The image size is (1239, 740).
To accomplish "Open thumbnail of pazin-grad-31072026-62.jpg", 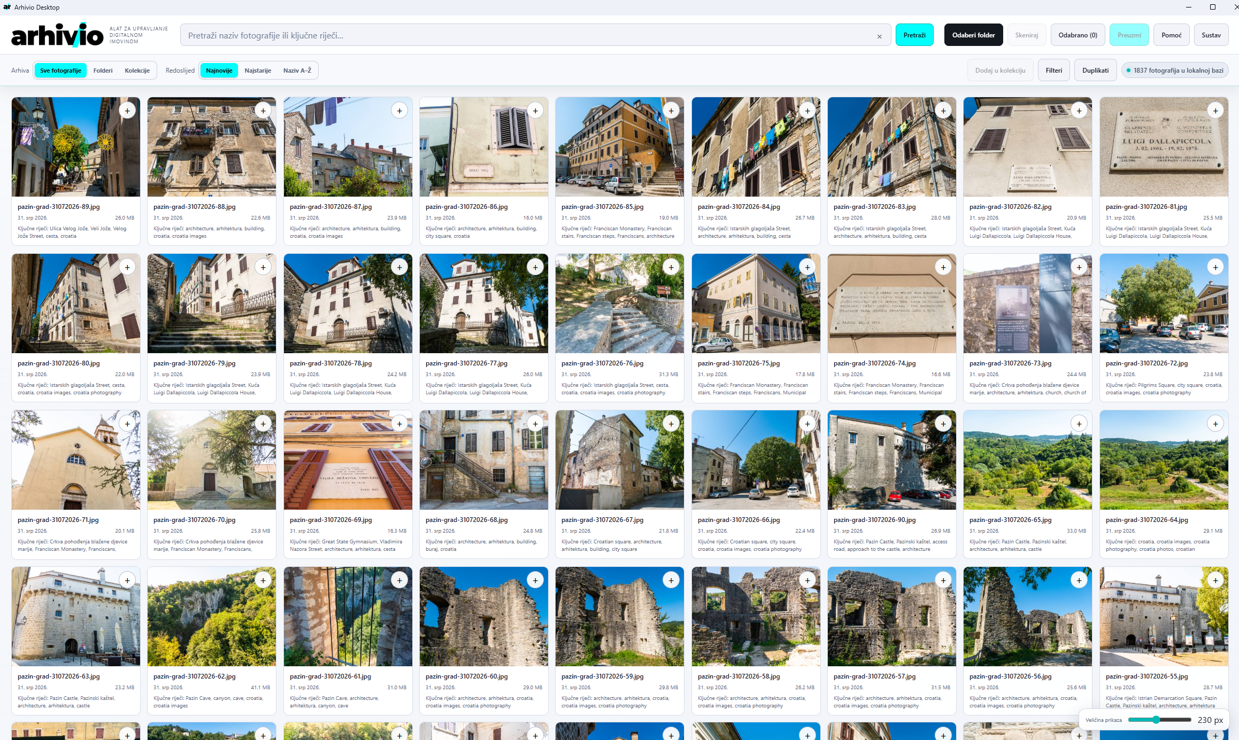I will 212,617.
